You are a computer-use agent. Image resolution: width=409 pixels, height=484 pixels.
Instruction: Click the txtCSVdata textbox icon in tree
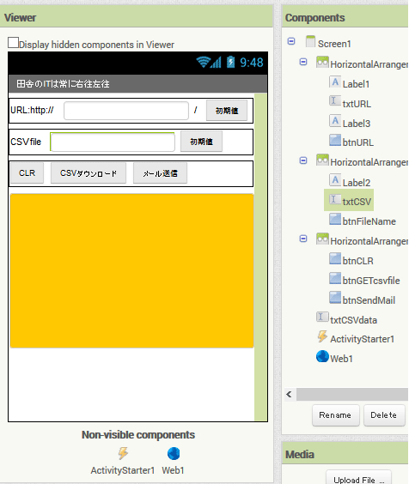click(322, 317)
